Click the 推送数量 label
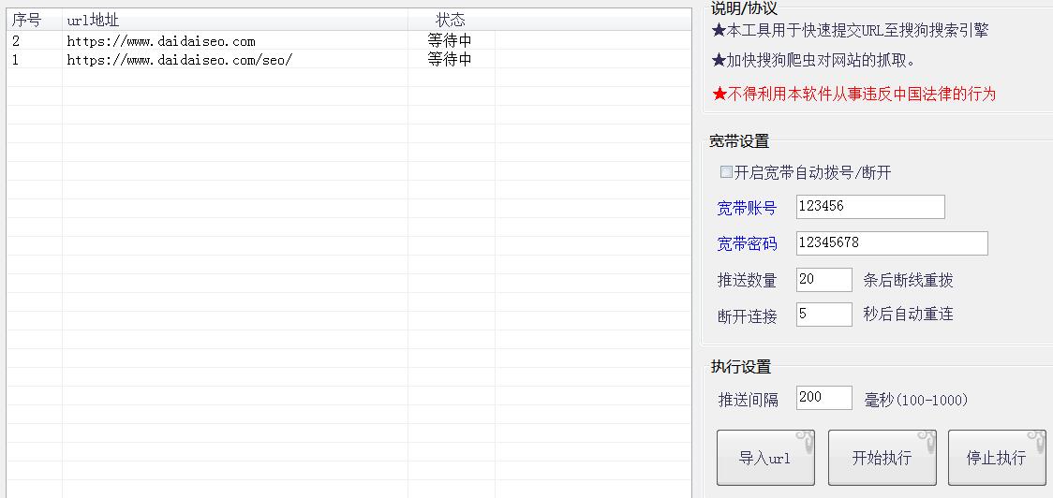The width and height of the screenshot is (1053, 498). 747,281
